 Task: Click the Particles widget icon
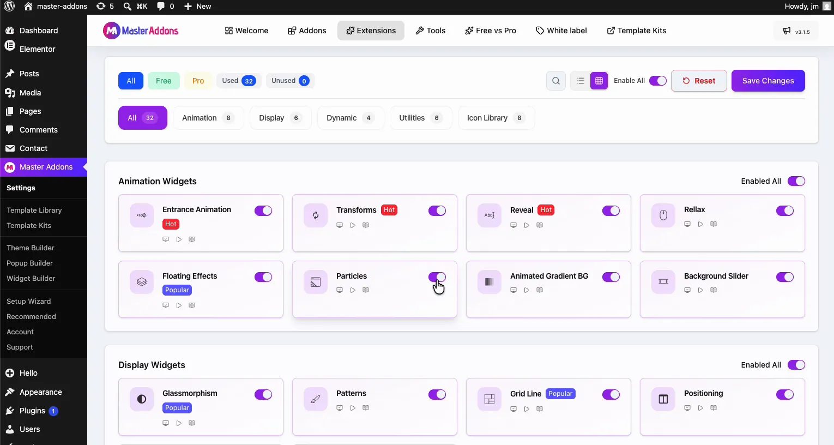[316, 282]
